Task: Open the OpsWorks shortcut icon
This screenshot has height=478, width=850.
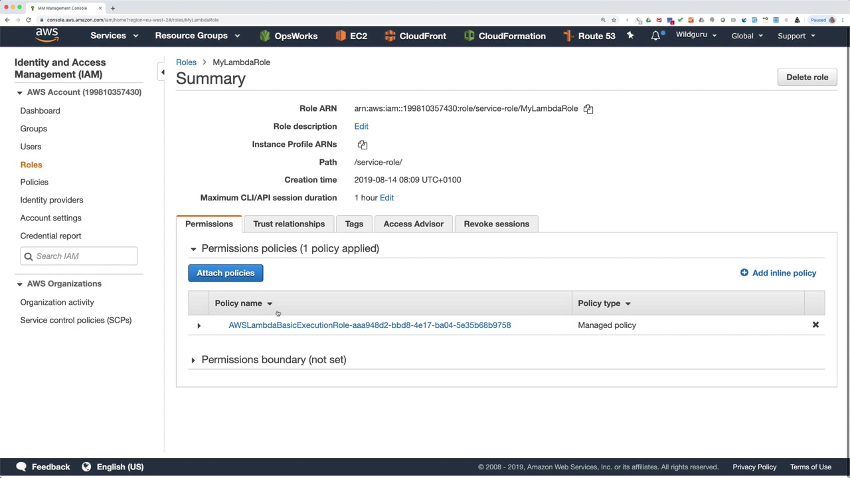Action: [265, 36]
